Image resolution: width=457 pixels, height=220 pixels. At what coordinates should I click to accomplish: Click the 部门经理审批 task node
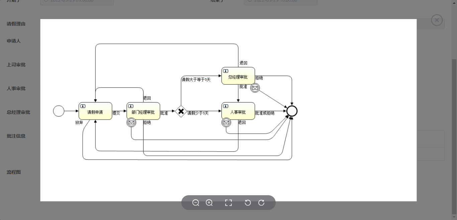143,111
